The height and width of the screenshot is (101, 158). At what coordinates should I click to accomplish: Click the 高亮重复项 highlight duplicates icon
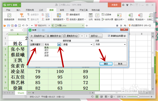click(x=59, y=15)
